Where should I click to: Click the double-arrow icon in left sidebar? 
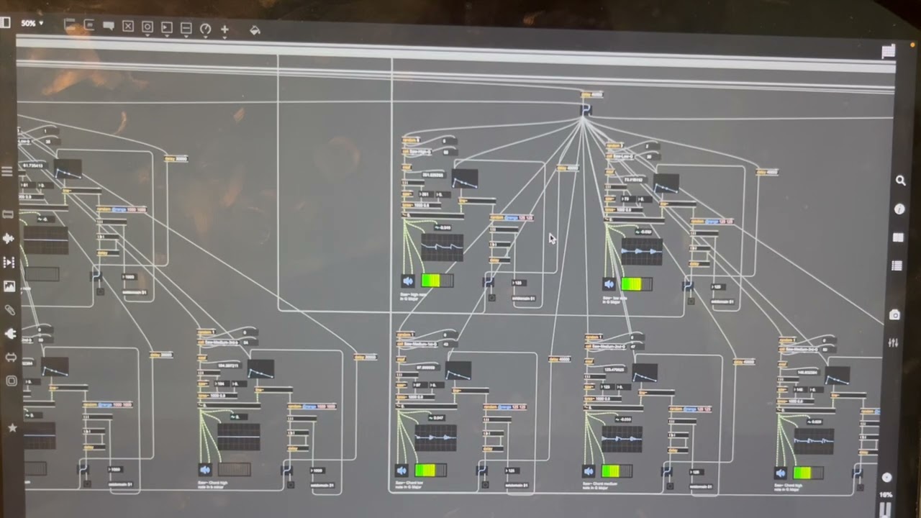11,358
